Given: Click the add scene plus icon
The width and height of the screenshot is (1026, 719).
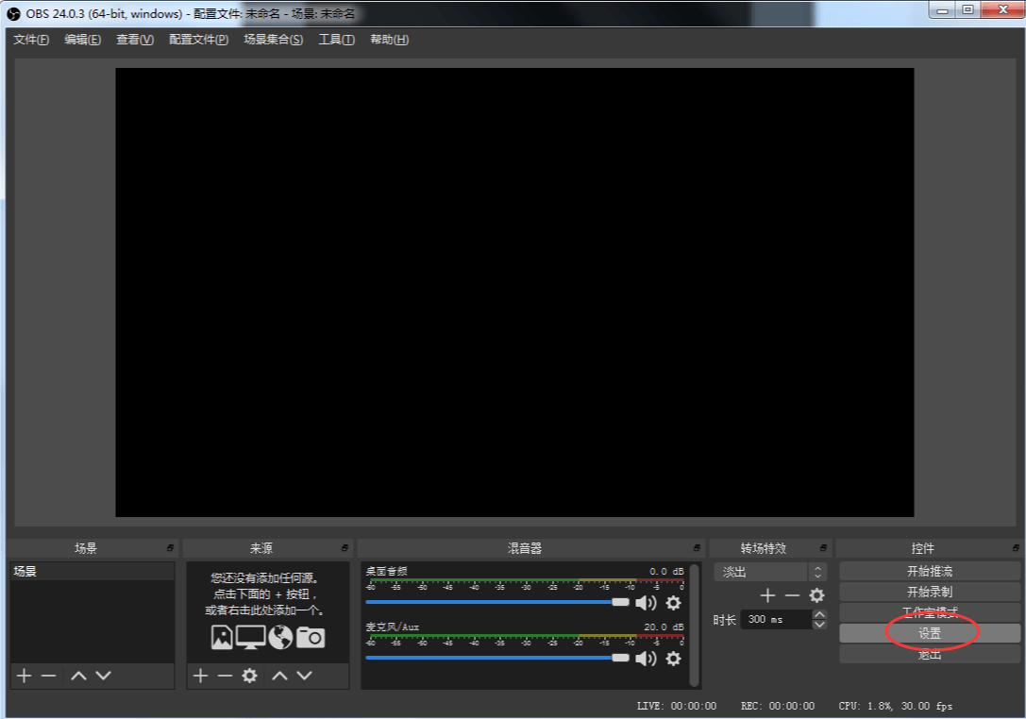Looking at the screenshot, I should tap(24, 676).
